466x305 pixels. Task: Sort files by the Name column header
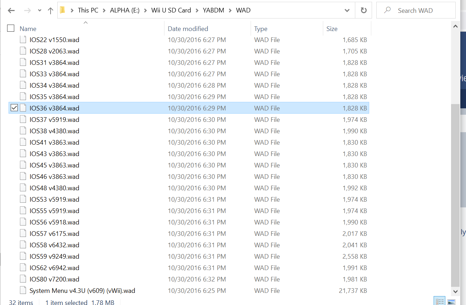(28, 29)
